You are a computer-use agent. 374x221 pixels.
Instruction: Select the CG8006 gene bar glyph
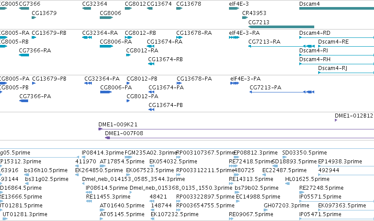click(x=106, y=18)
